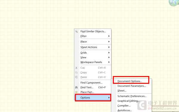The image size is (179, 112).
Task: Click the Sheet Actions submenu arrow
Action: tap(109, 47)
